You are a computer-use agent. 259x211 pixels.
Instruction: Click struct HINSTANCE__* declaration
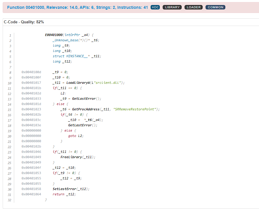77,56
